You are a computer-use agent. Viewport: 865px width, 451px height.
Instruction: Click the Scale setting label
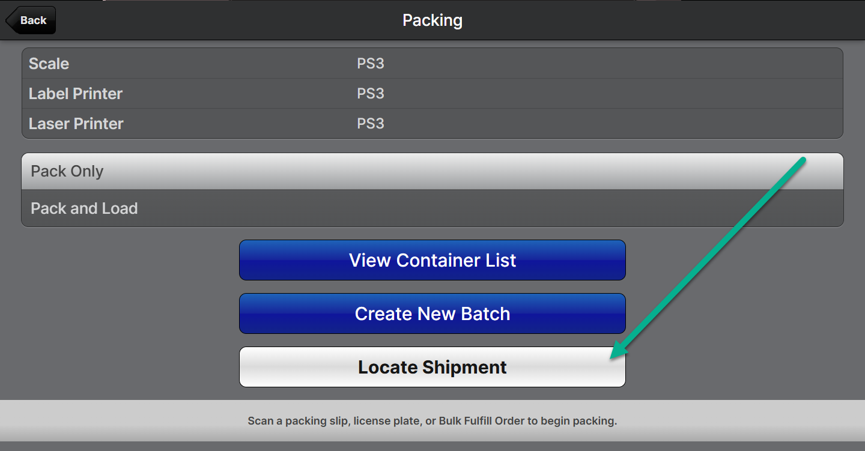(x=49, y=64)
